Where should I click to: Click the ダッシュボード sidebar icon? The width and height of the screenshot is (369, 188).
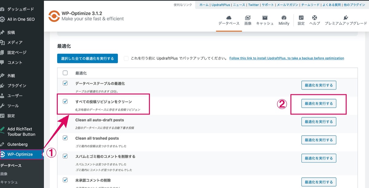pyautogui.click(x=2, y=9)
